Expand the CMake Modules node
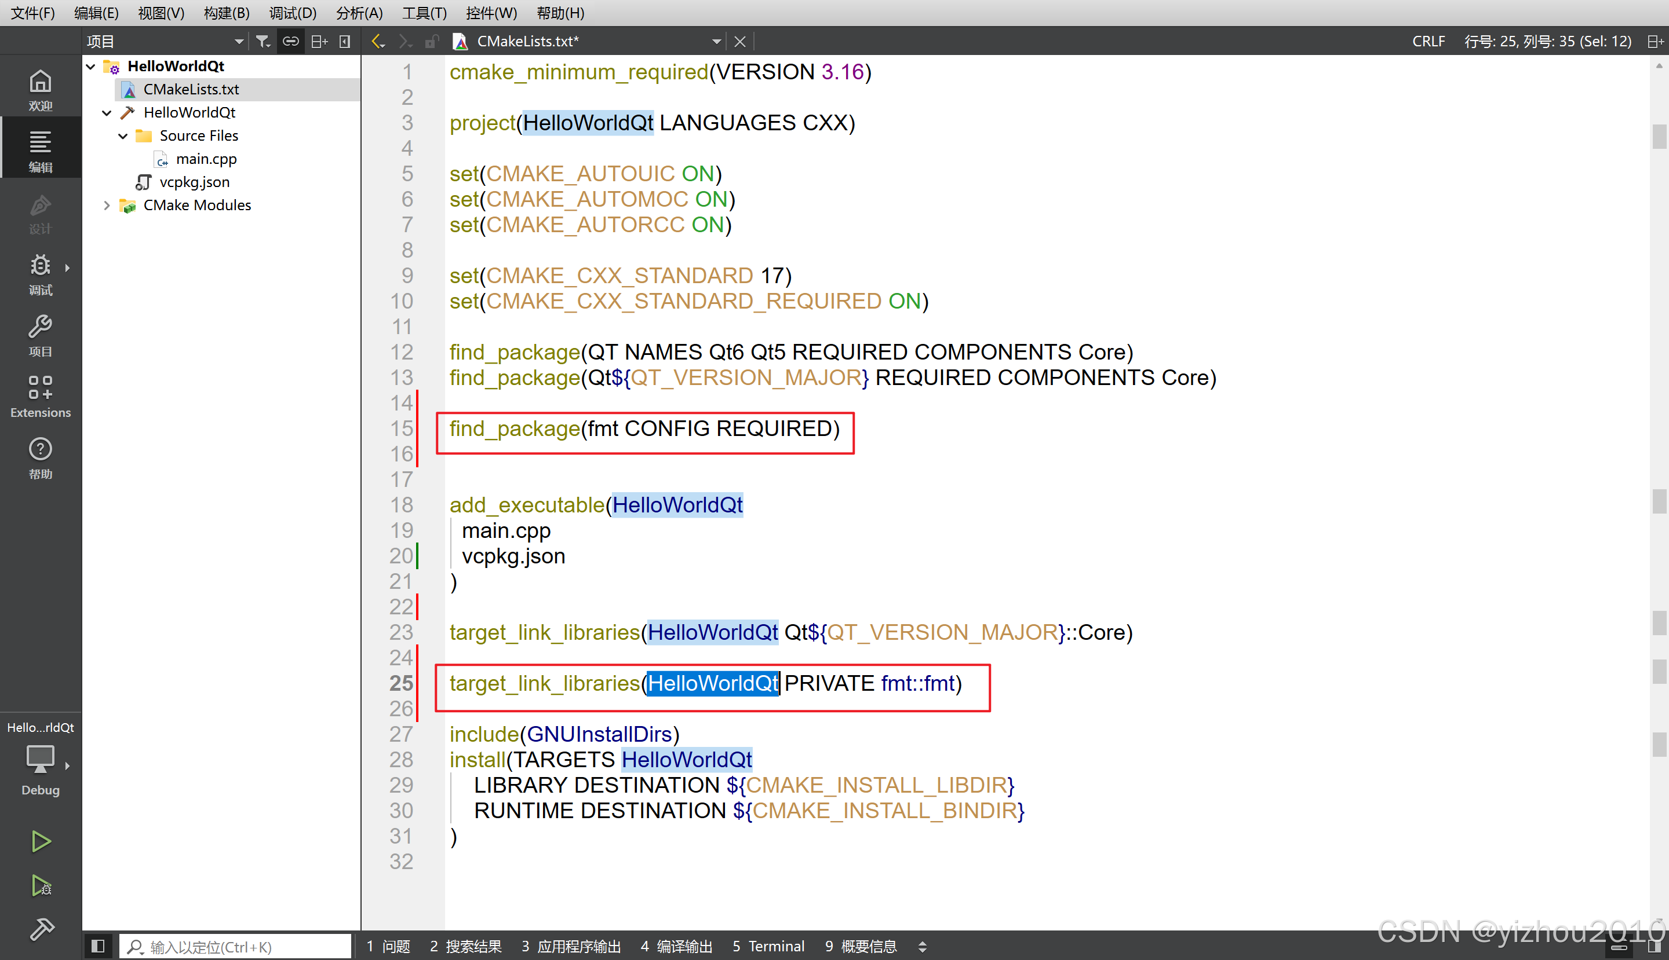1669x960 pixels. click(x=107, y=205)
